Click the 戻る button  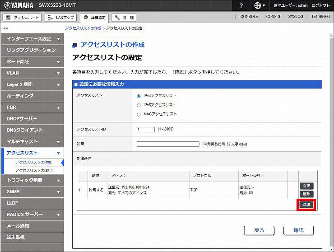coord(259,230)
